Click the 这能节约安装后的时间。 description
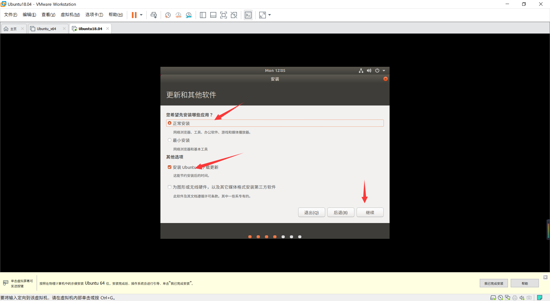The width and height of the screenshot is (550, 301). click(192, 175)
